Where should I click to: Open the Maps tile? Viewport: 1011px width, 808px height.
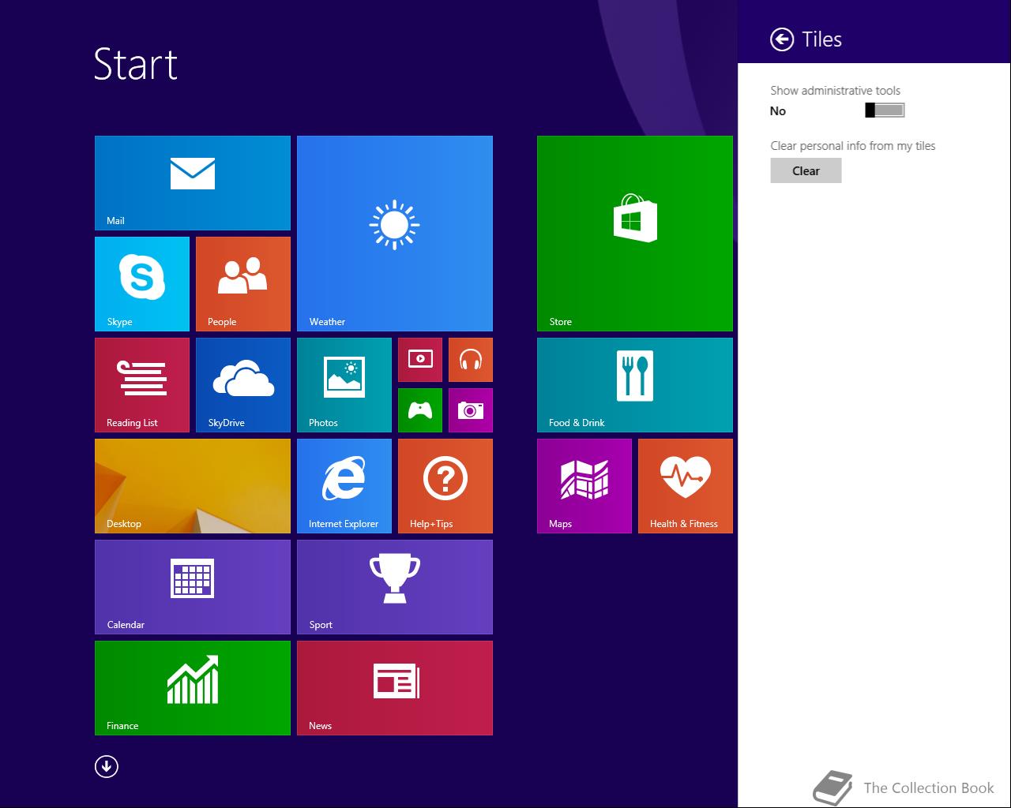[x=584, y=486]
